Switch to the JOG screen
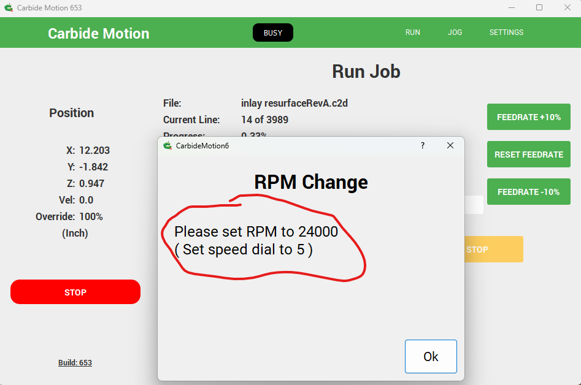The image size is (581, 385). pos(455,32)
